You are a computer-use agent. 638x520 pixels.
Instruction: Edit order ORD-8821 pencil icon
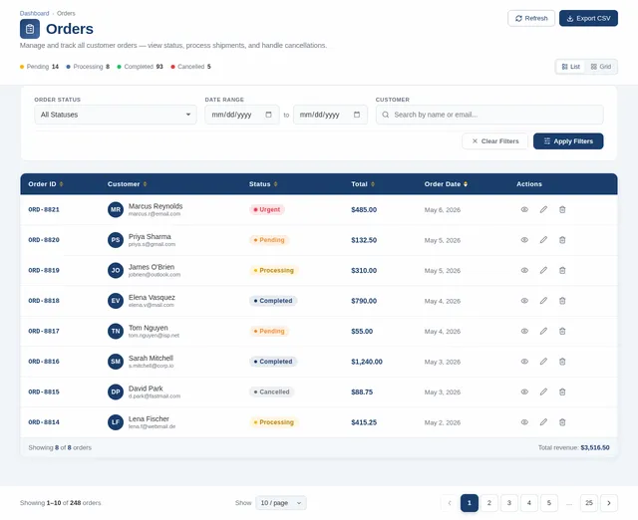click(x=543, y=210)
